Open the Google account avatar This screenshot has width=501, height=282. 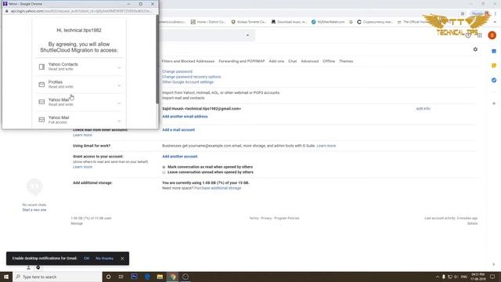[x=492, y=35]
